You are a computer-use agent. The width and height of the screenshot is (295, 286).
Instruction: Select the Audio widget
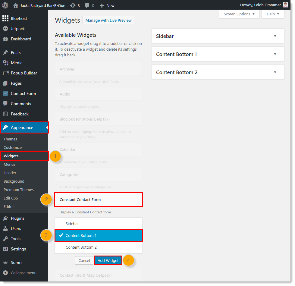tap(99, 94)
